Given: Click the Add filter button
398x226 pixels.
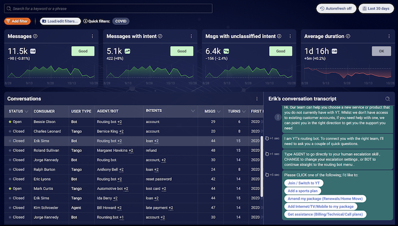Looking at the screenshot, I should coord(17,21).
